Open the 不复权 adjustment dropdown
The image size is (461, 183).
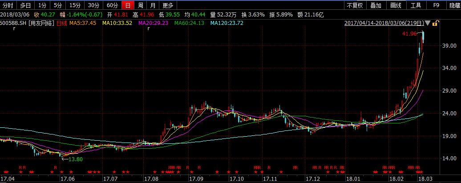[x=355, y=5]
